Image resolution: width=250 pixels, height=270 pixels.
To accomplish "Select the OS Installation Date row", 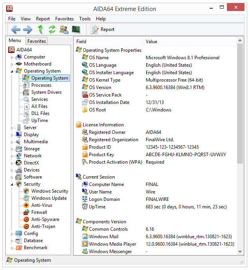I will [x=155, y=102].
